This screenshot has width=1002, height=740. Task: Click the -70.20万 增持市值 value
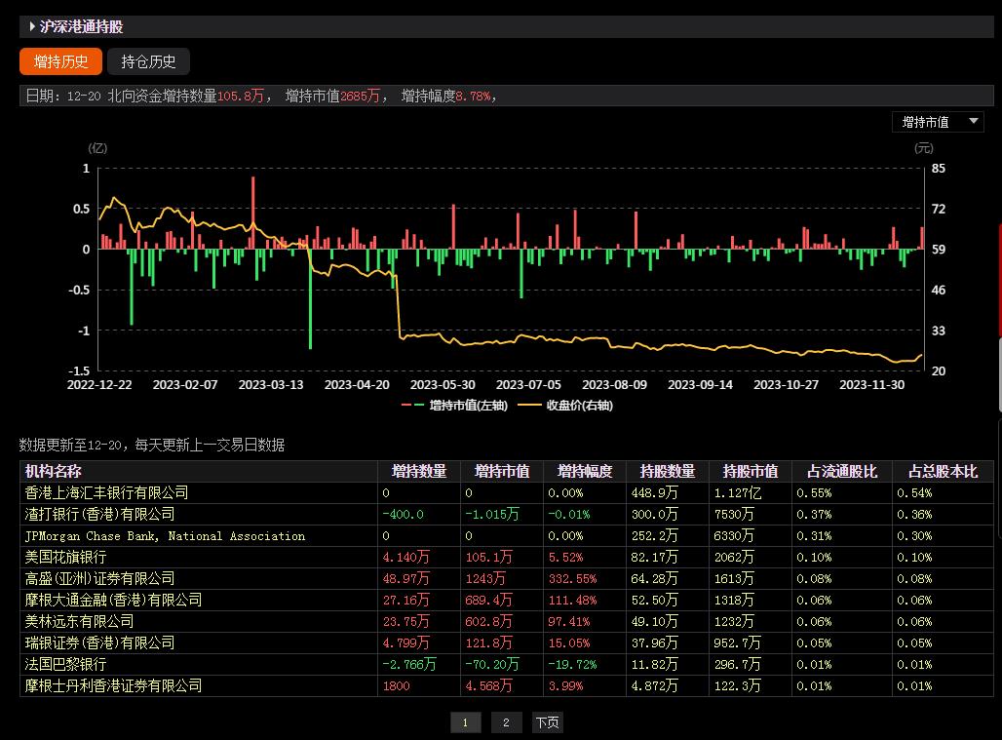click(492, 665)
